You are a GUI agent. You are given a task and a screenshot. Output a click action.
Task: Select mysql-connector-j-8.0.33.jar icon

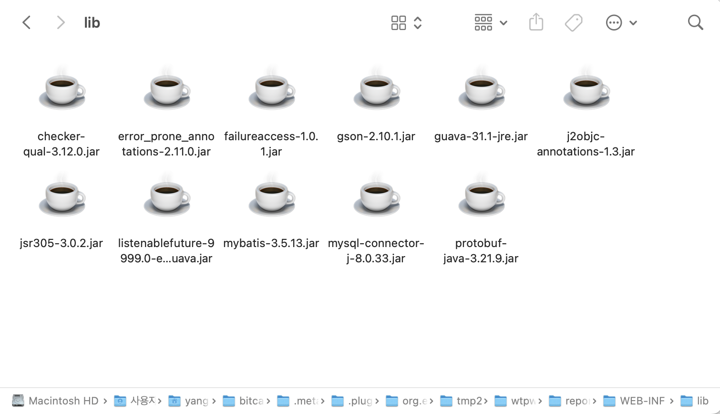pyautogui.click(x=377, y=196)
